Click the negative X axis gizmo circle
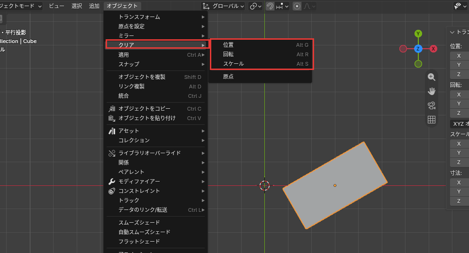The width and height of the screenshot is (469, 253). (403, 49)
